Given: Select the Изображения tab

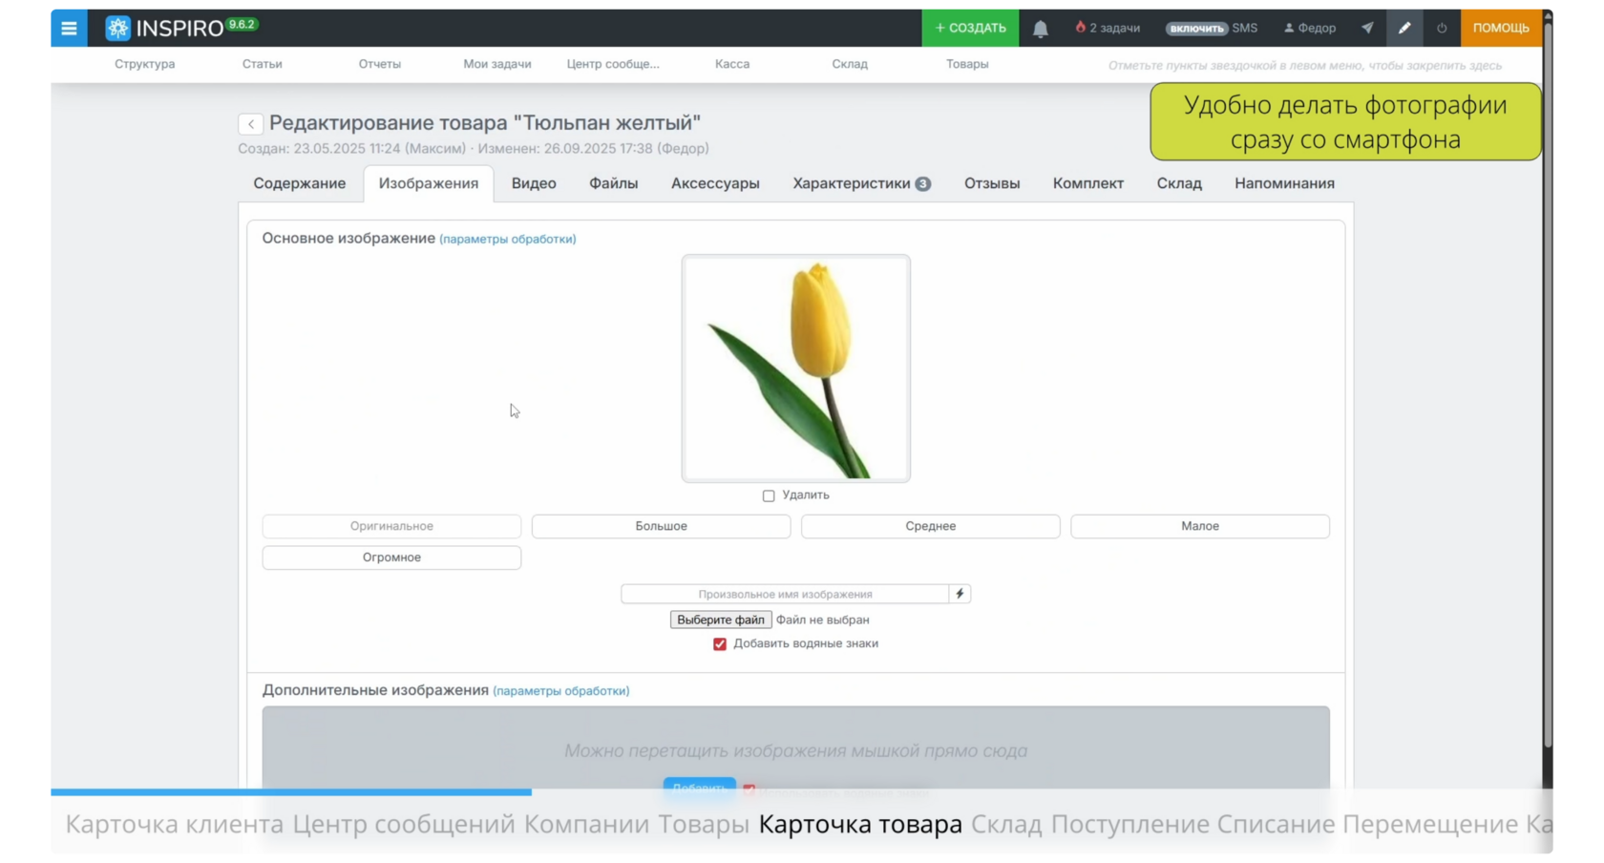Looking at the screenshot, I should [429, 183].
